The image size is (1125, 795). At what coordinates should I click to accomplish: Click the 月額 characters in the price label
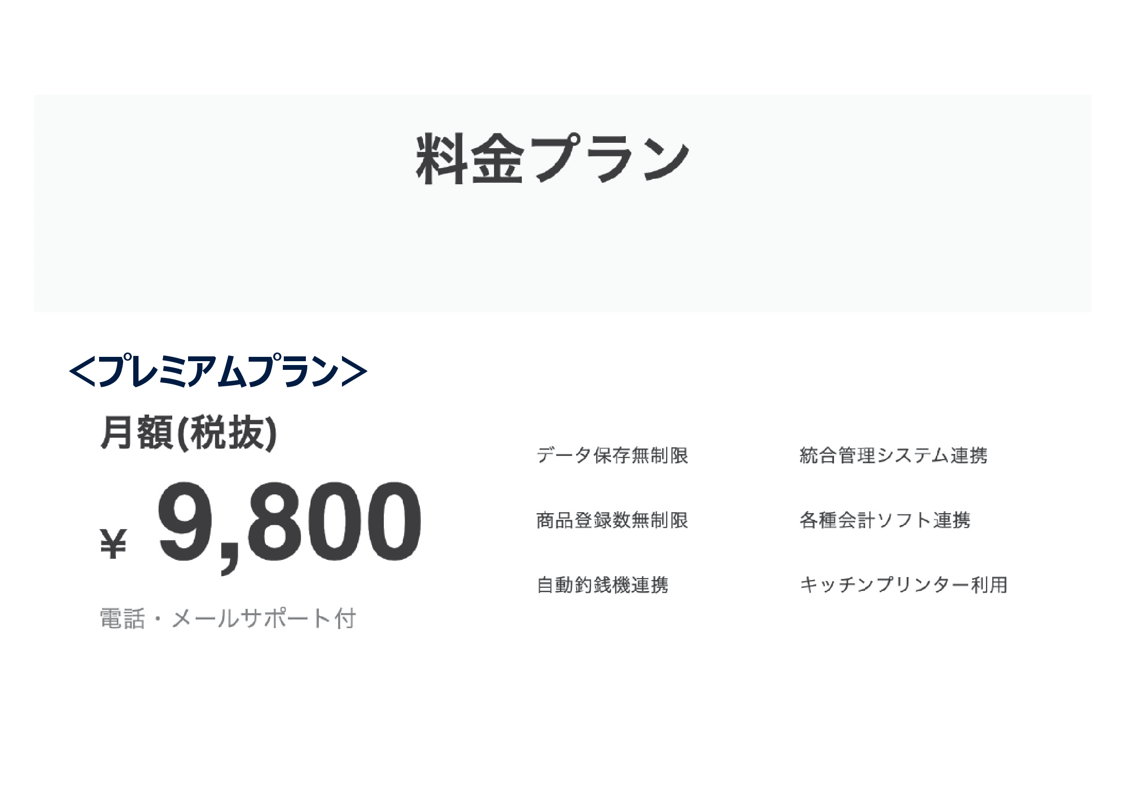point(137,432)
